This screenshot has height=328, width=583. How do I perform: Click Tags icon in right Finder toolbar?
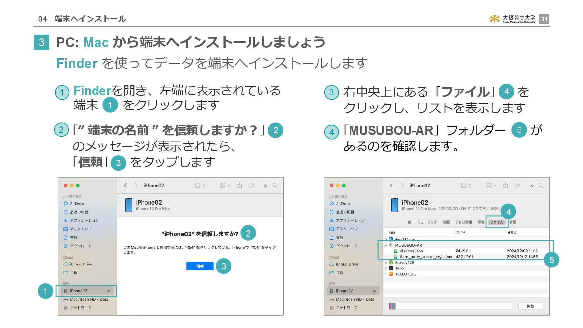pos(517,186)
